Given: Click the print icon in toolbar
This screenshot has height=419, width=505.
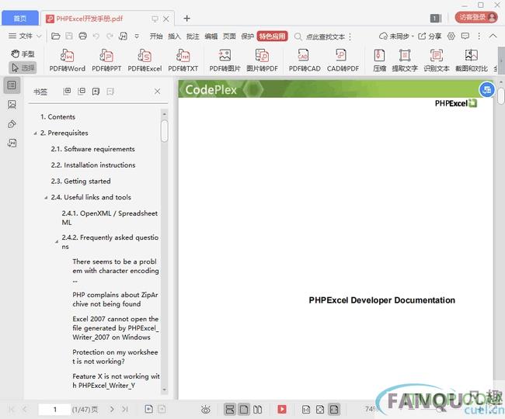Looking at the screenshot, I should coord(83,36).
